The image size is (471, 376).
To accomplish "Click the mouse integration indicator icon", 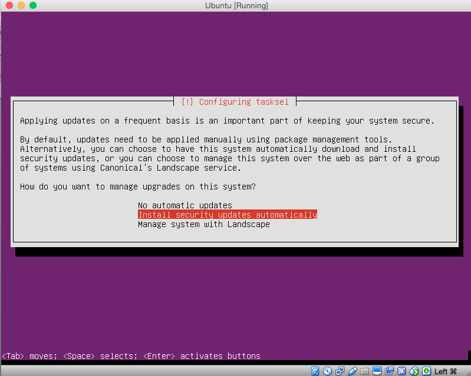I will click(x=414, y=371).
